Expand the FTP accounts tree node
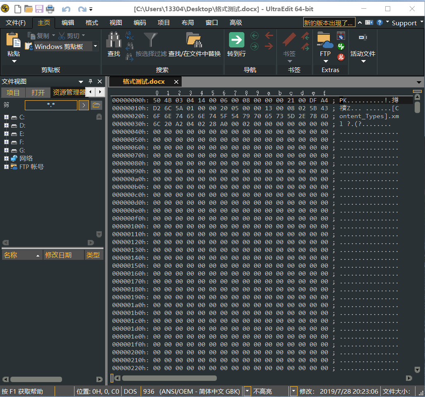425x397 pixels. pyautogui.click(x=6, y=167)
